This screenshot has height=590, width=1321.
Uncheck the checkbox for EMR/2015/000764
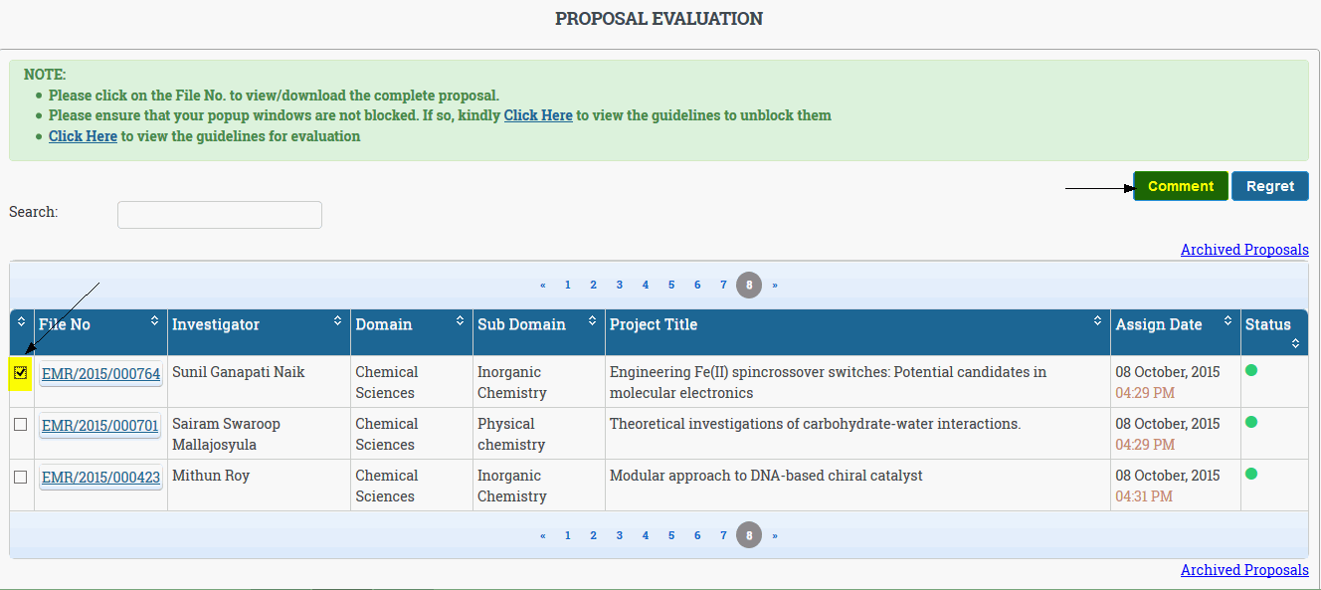pos(21,373)
